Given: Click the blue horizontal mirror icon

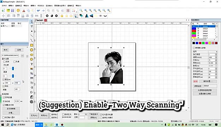Looking at the screenshot, I should [91, 16].
